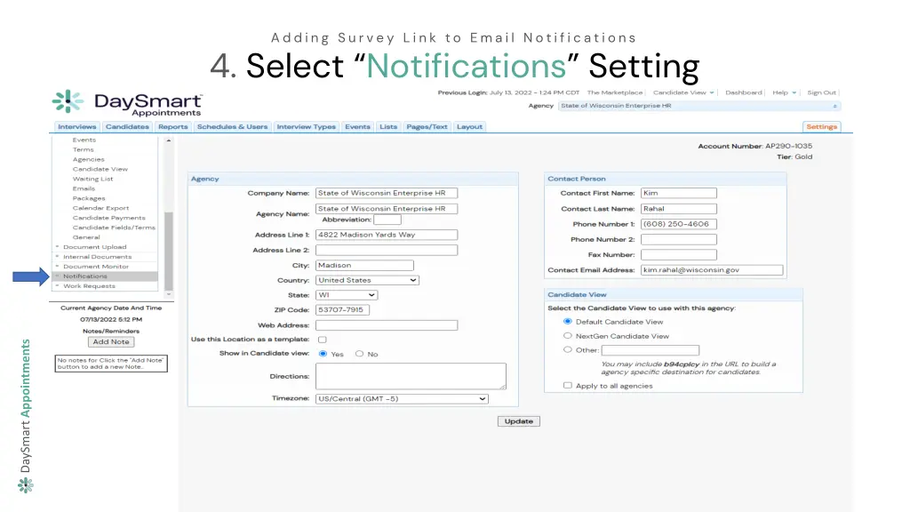Select the Layout tab
Viewport: 910px width, 512px height.
point(469,126)
